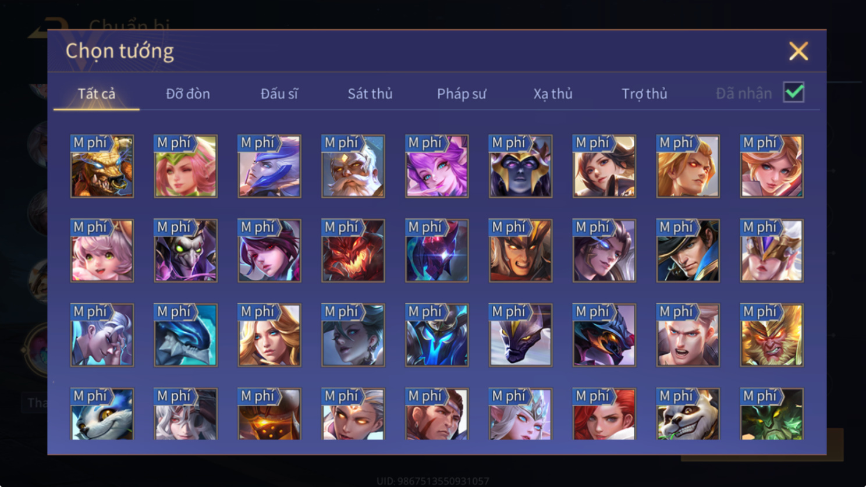The image size is (866, 487).
Task: Toggle the Đã nhận checkbox
Action: pyautogui.click(x=794, y=93)
